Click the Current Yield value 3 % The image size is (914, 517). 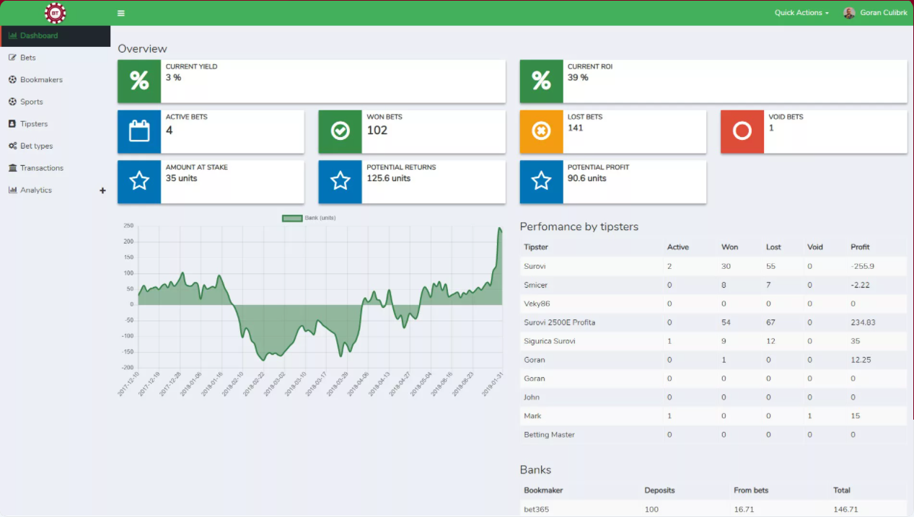coord(173,78)
